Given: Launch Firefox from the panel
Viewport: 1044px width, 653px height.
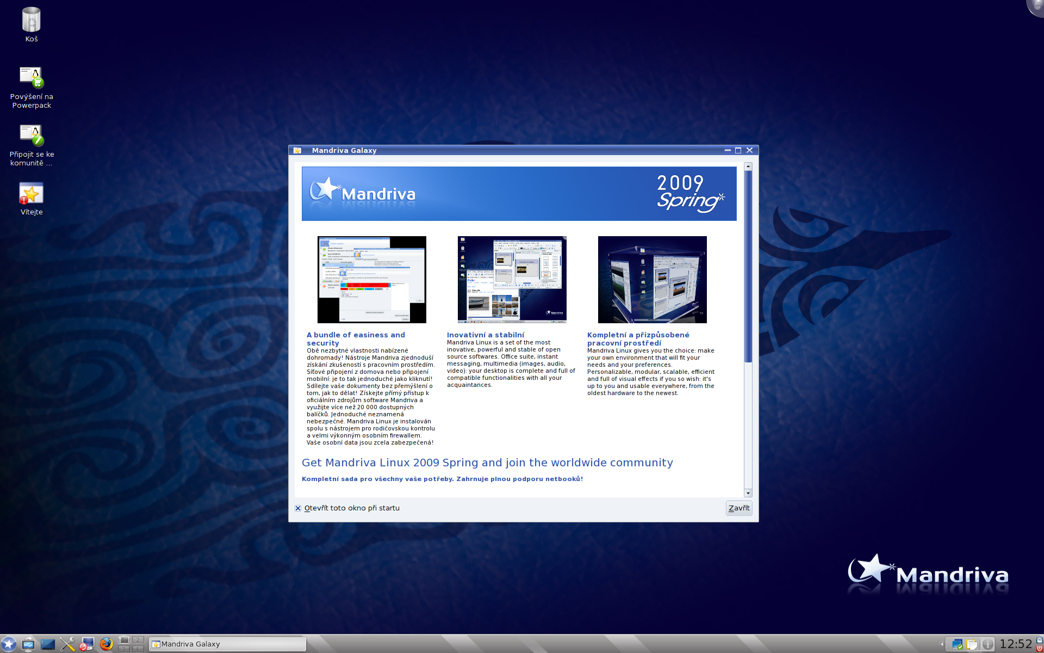Looking at the screenshot, I should pyautogui.click(x=107, y=644).
